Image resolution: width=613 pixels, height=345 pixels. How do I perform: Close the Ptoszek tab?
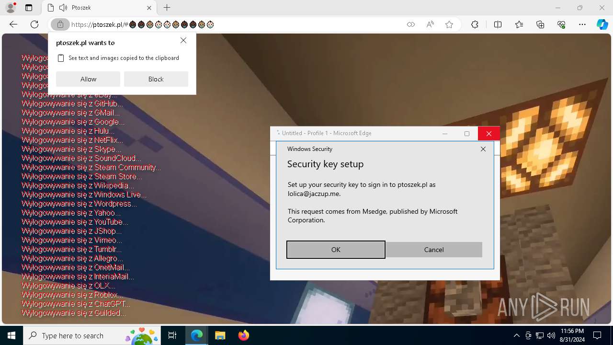[149, 8]
